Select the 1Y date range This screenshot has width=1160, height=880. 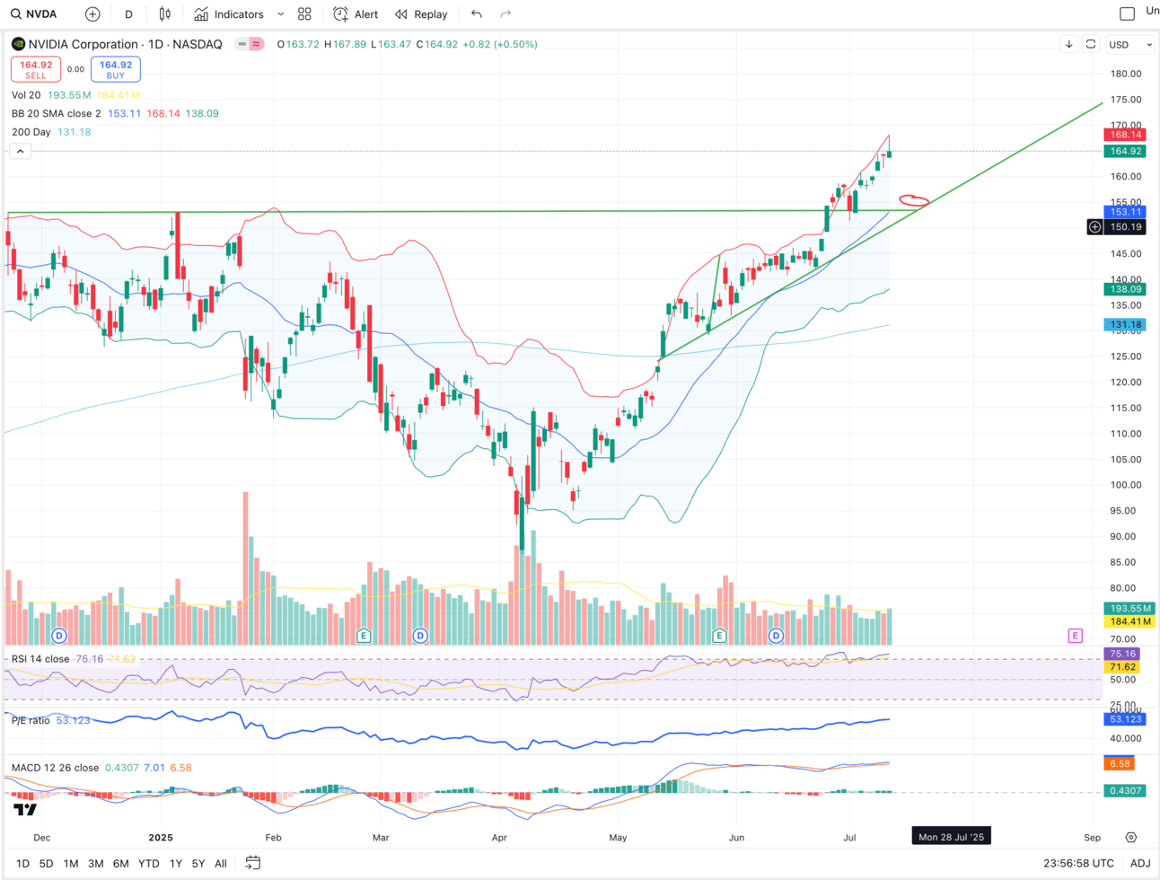[x=176, y=864]
